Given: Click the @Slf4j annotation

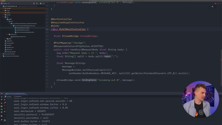Looking at the screenshot, I should tap(55, 26).
